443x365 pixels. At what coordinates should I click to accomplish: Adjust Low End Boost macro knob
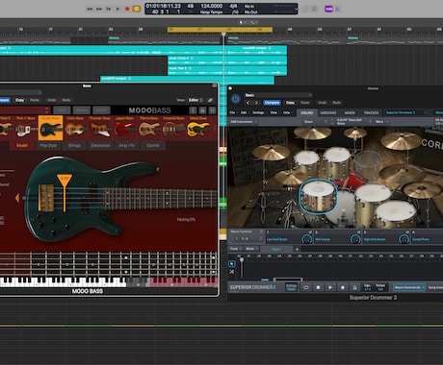tap(307, 239)
